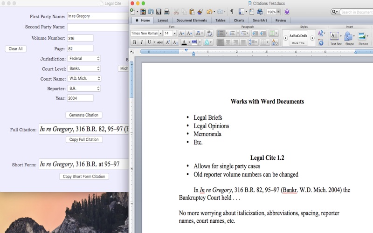Switch to the Home ribbon tab
Viewport: 373px width, 233px height.
143,21
